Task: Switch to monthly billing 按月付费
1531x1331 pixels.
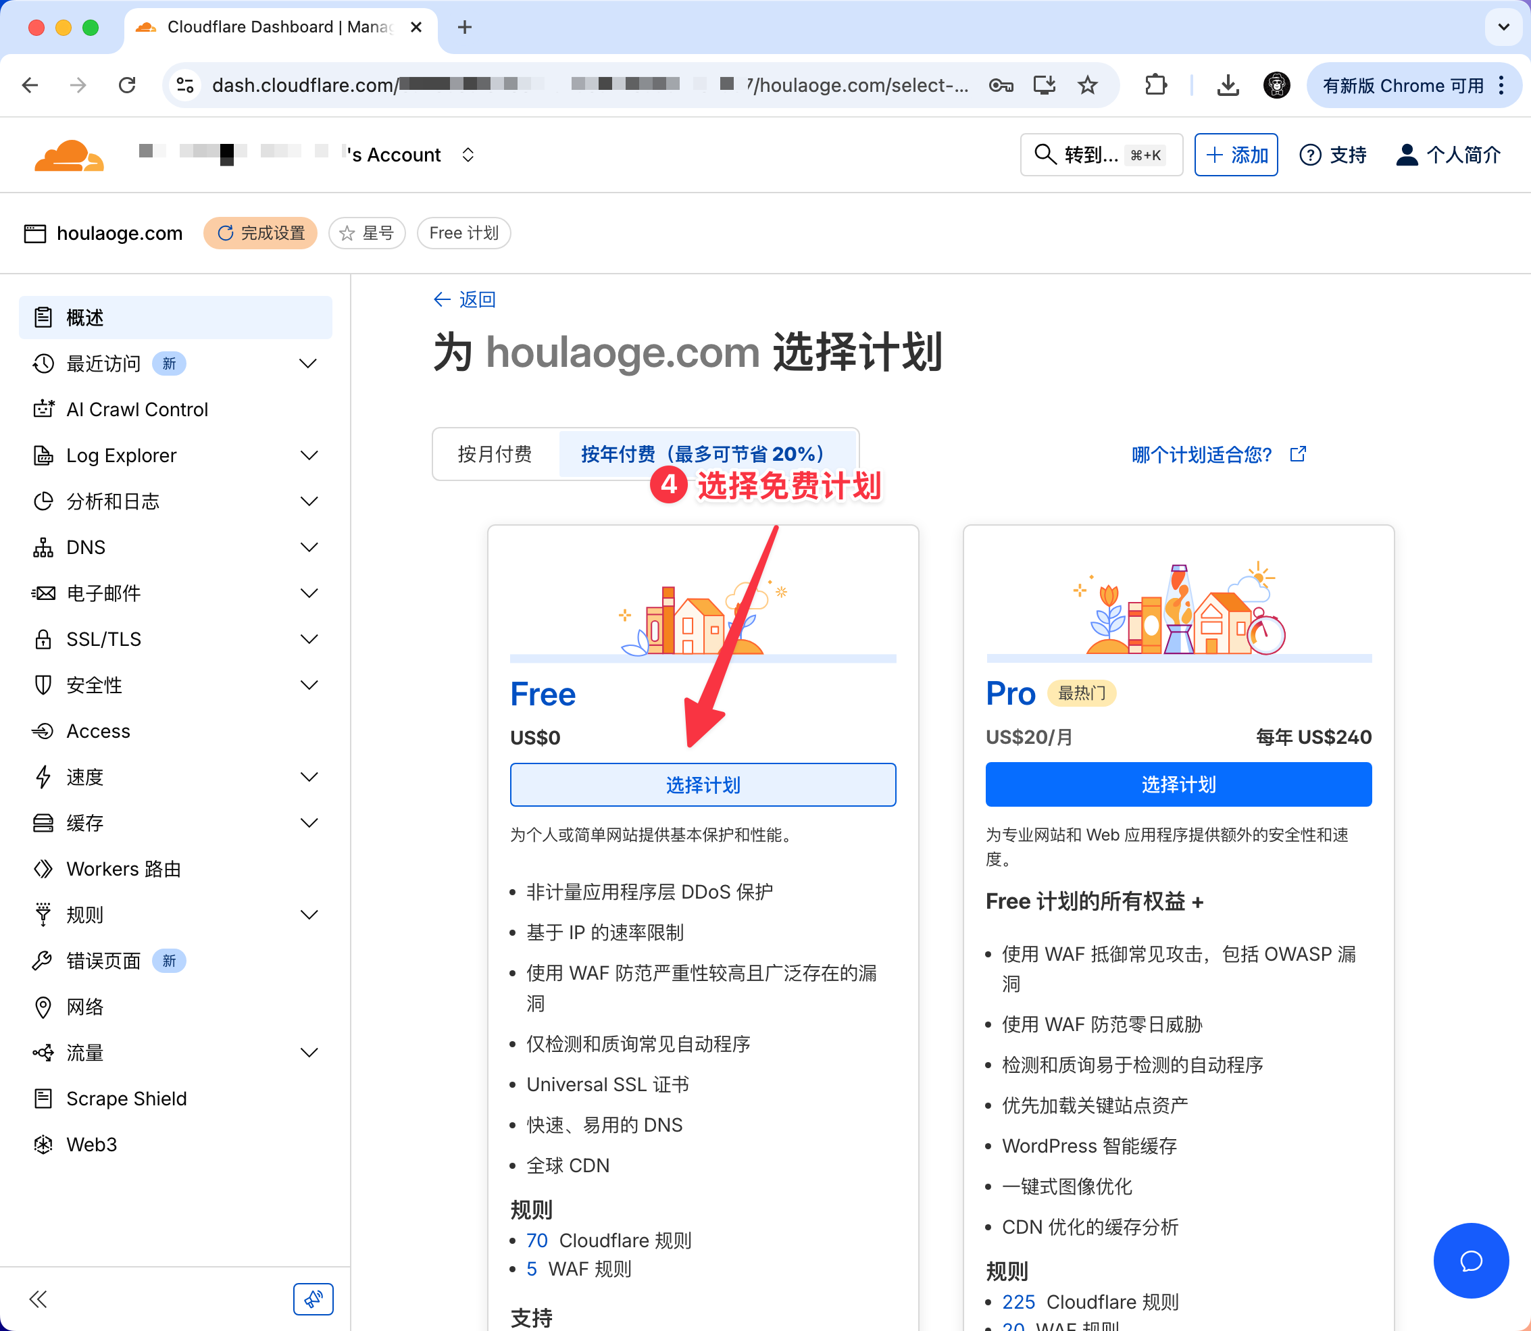Action: click(495, 454)
